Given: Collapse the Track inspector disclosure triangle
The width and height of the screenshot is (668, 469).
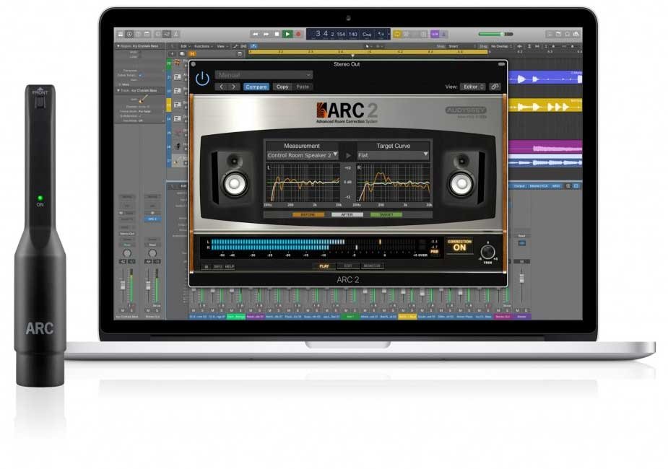Looking at the screenshot, I should pyautogui.click(x=118, y=91).
